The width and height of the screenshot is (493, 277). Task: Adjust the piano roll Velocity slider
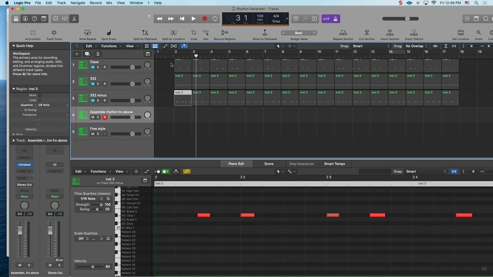click(x=92, y=267)
